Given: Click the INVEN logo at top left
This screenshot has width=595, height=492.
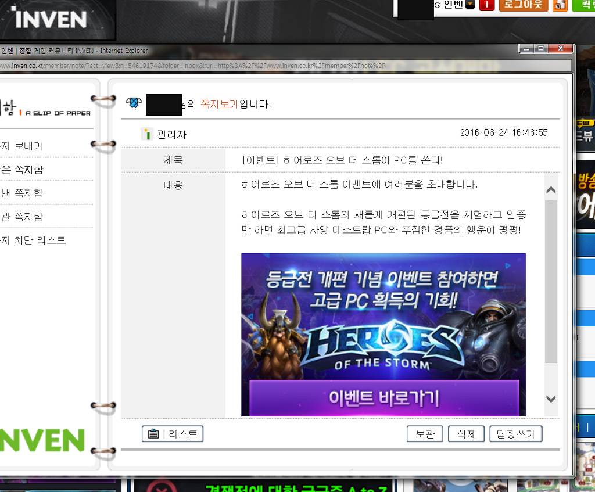Looking at the screenshot, I should [51, 19].
